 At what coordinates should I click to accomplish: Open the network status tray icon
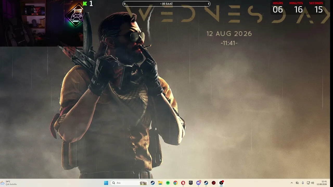pyautogui.click(x=308, y=183)
